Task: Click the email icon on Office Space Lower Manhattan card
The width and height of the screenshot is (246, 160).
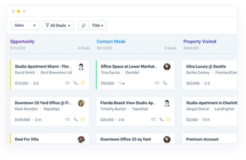Action: [x=157, y=83]
